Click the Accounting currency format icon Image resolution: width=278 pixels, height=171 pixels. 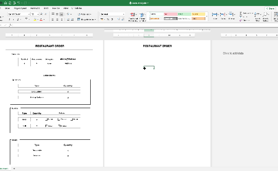(x=102, y=19)
